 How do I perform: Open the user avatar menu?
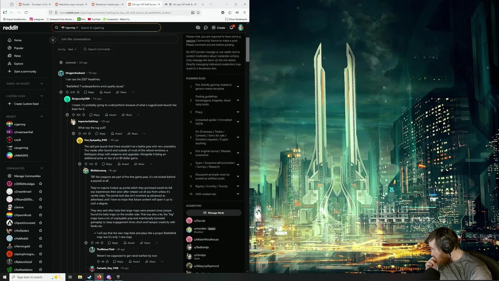[x=241, y=28]
